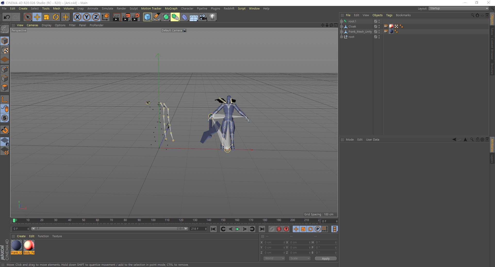Add Subdivision Surface generator icon

coord(166,17)
